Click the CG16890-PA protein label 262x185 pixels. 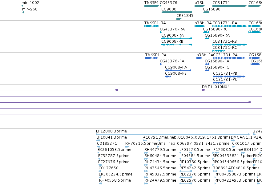point(217,61)
